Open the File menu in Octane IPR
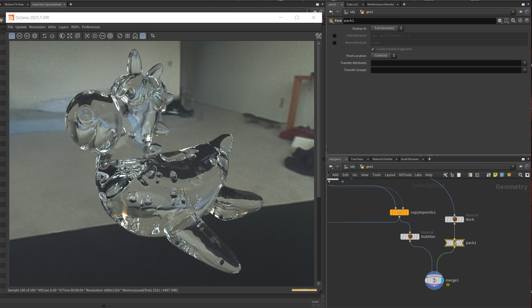Image resolution: width=532 pixels, height=308 pixels. [10, 27]
